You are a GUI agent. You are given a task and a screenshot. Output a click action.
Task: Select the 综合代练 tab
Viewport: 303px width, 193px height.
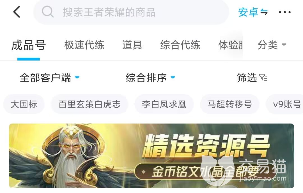coord(180,45)
